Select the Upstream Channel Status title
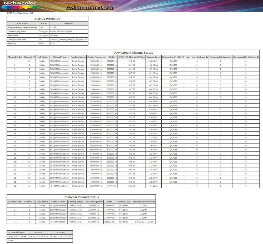Image resolution: width=263 pixels, height=244 pixels. [x=81, y=197]
